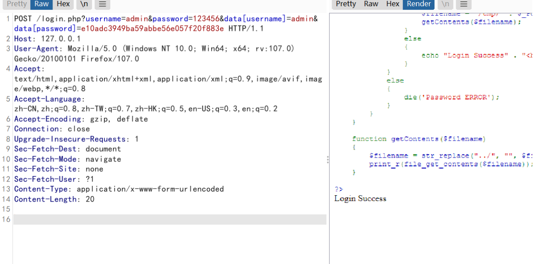Open the Hex tab of the response panel
Image resolution: width=539 pixels, height=264 pixels.
point(393,4)
